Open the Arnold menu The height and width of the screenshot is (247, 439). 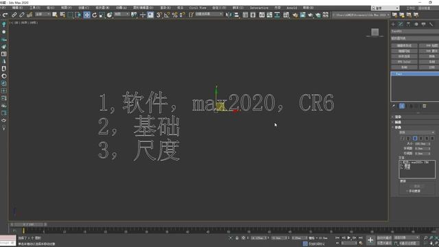coord(292,8)
